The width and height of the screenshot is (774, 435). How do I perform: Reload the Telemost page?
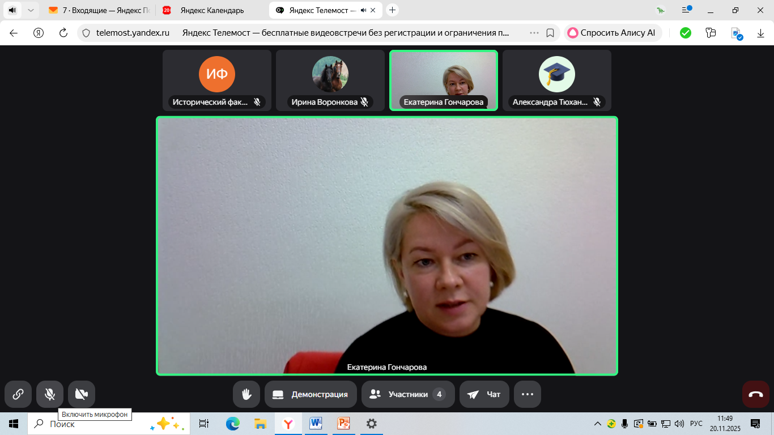coord(63,33)
